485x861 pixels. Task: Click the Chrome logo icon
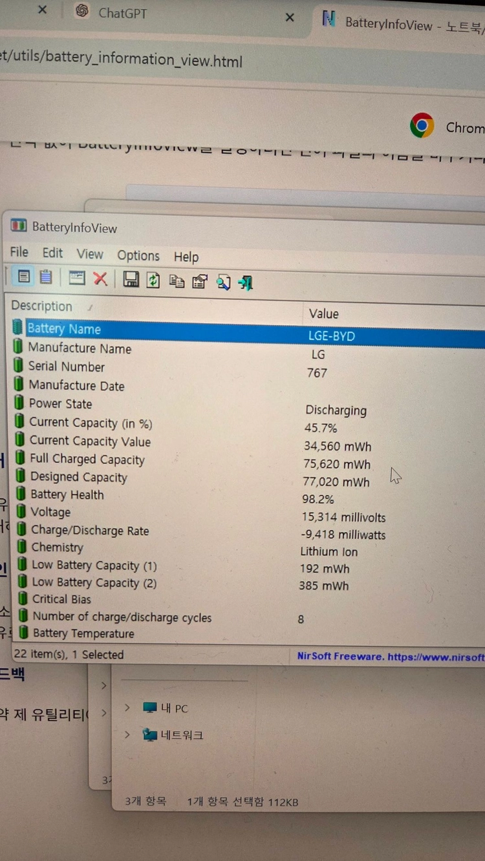(x=422, y=125)
